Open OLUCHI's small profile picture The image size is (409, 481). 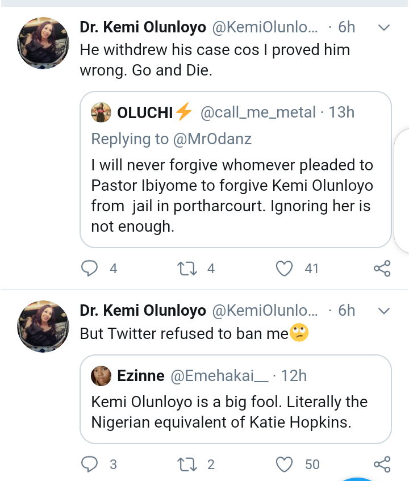pos(101,112)
